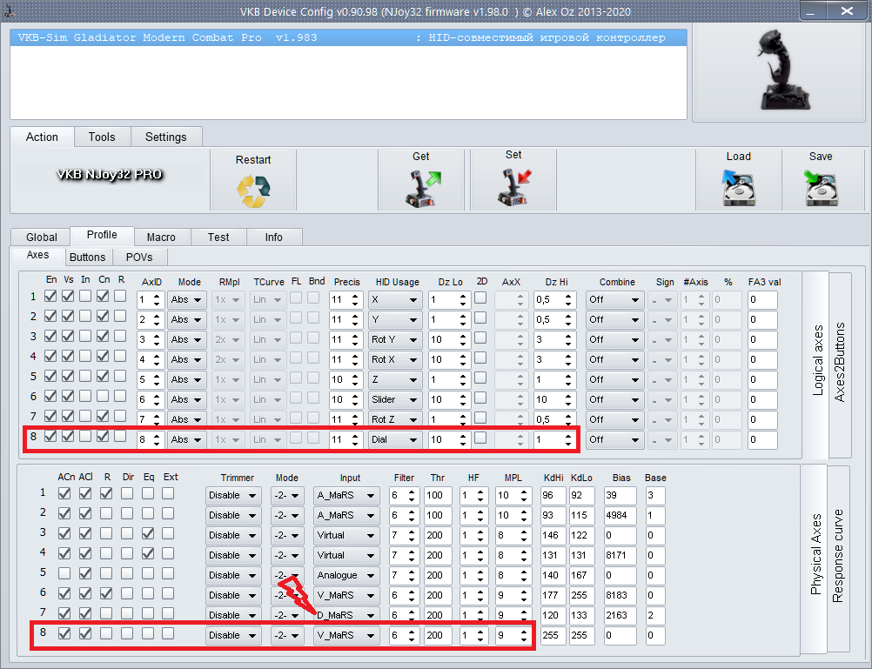Click the Restart recycle icon
The width and height of the screenshot is (872, 669).
pyautogui.click(x=253, y=191)
